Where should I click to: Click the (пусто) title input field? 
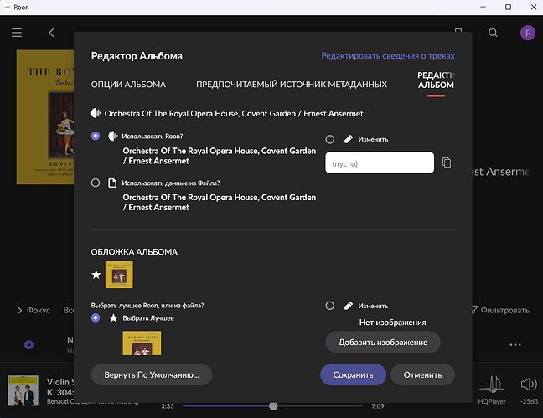(x=380, y=163)
